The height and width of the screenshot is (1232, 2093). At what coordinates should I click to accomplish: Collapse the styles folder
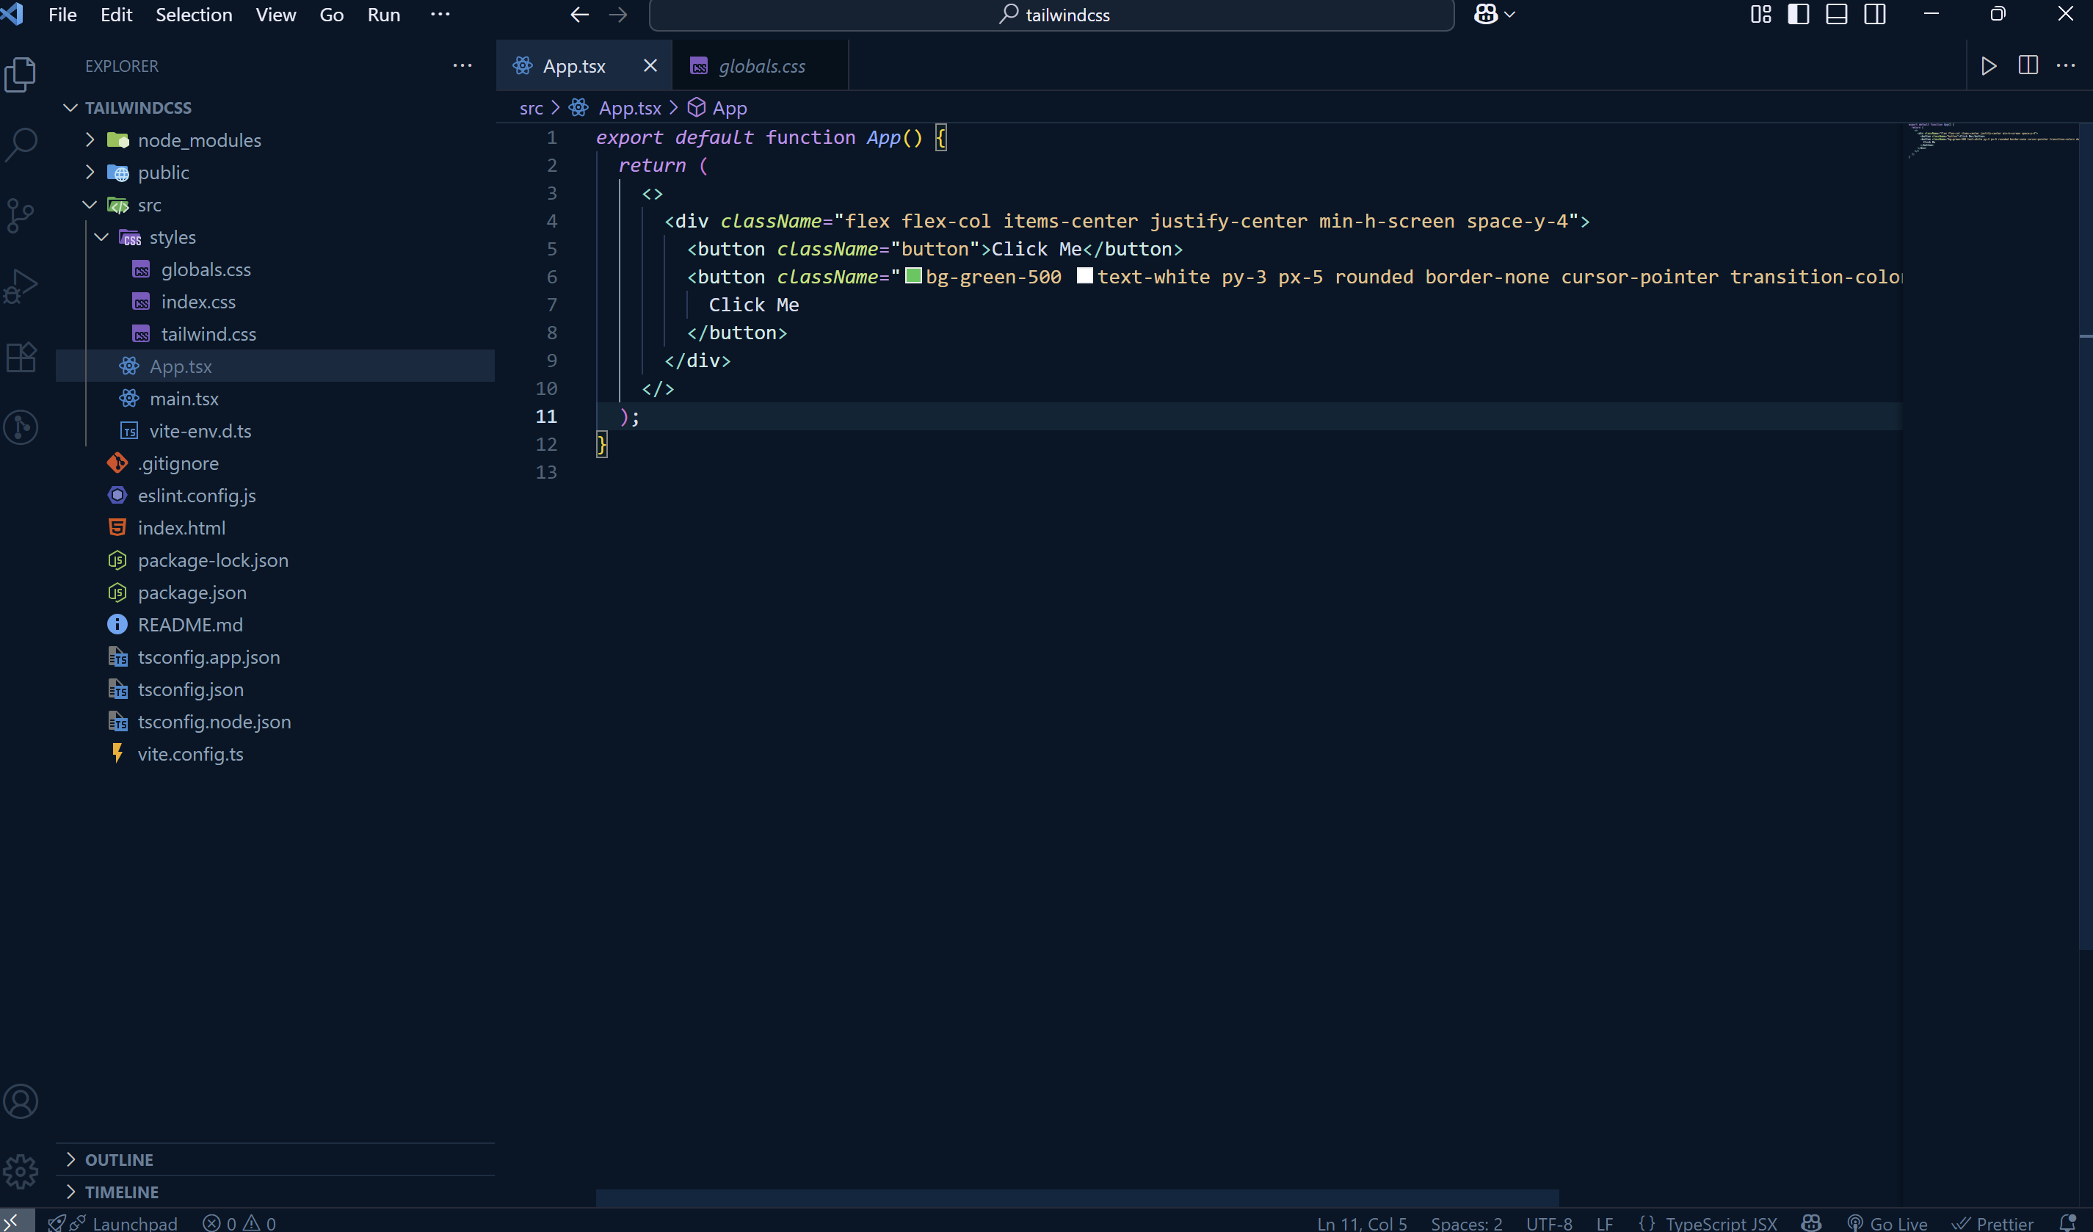click(101, 236)
